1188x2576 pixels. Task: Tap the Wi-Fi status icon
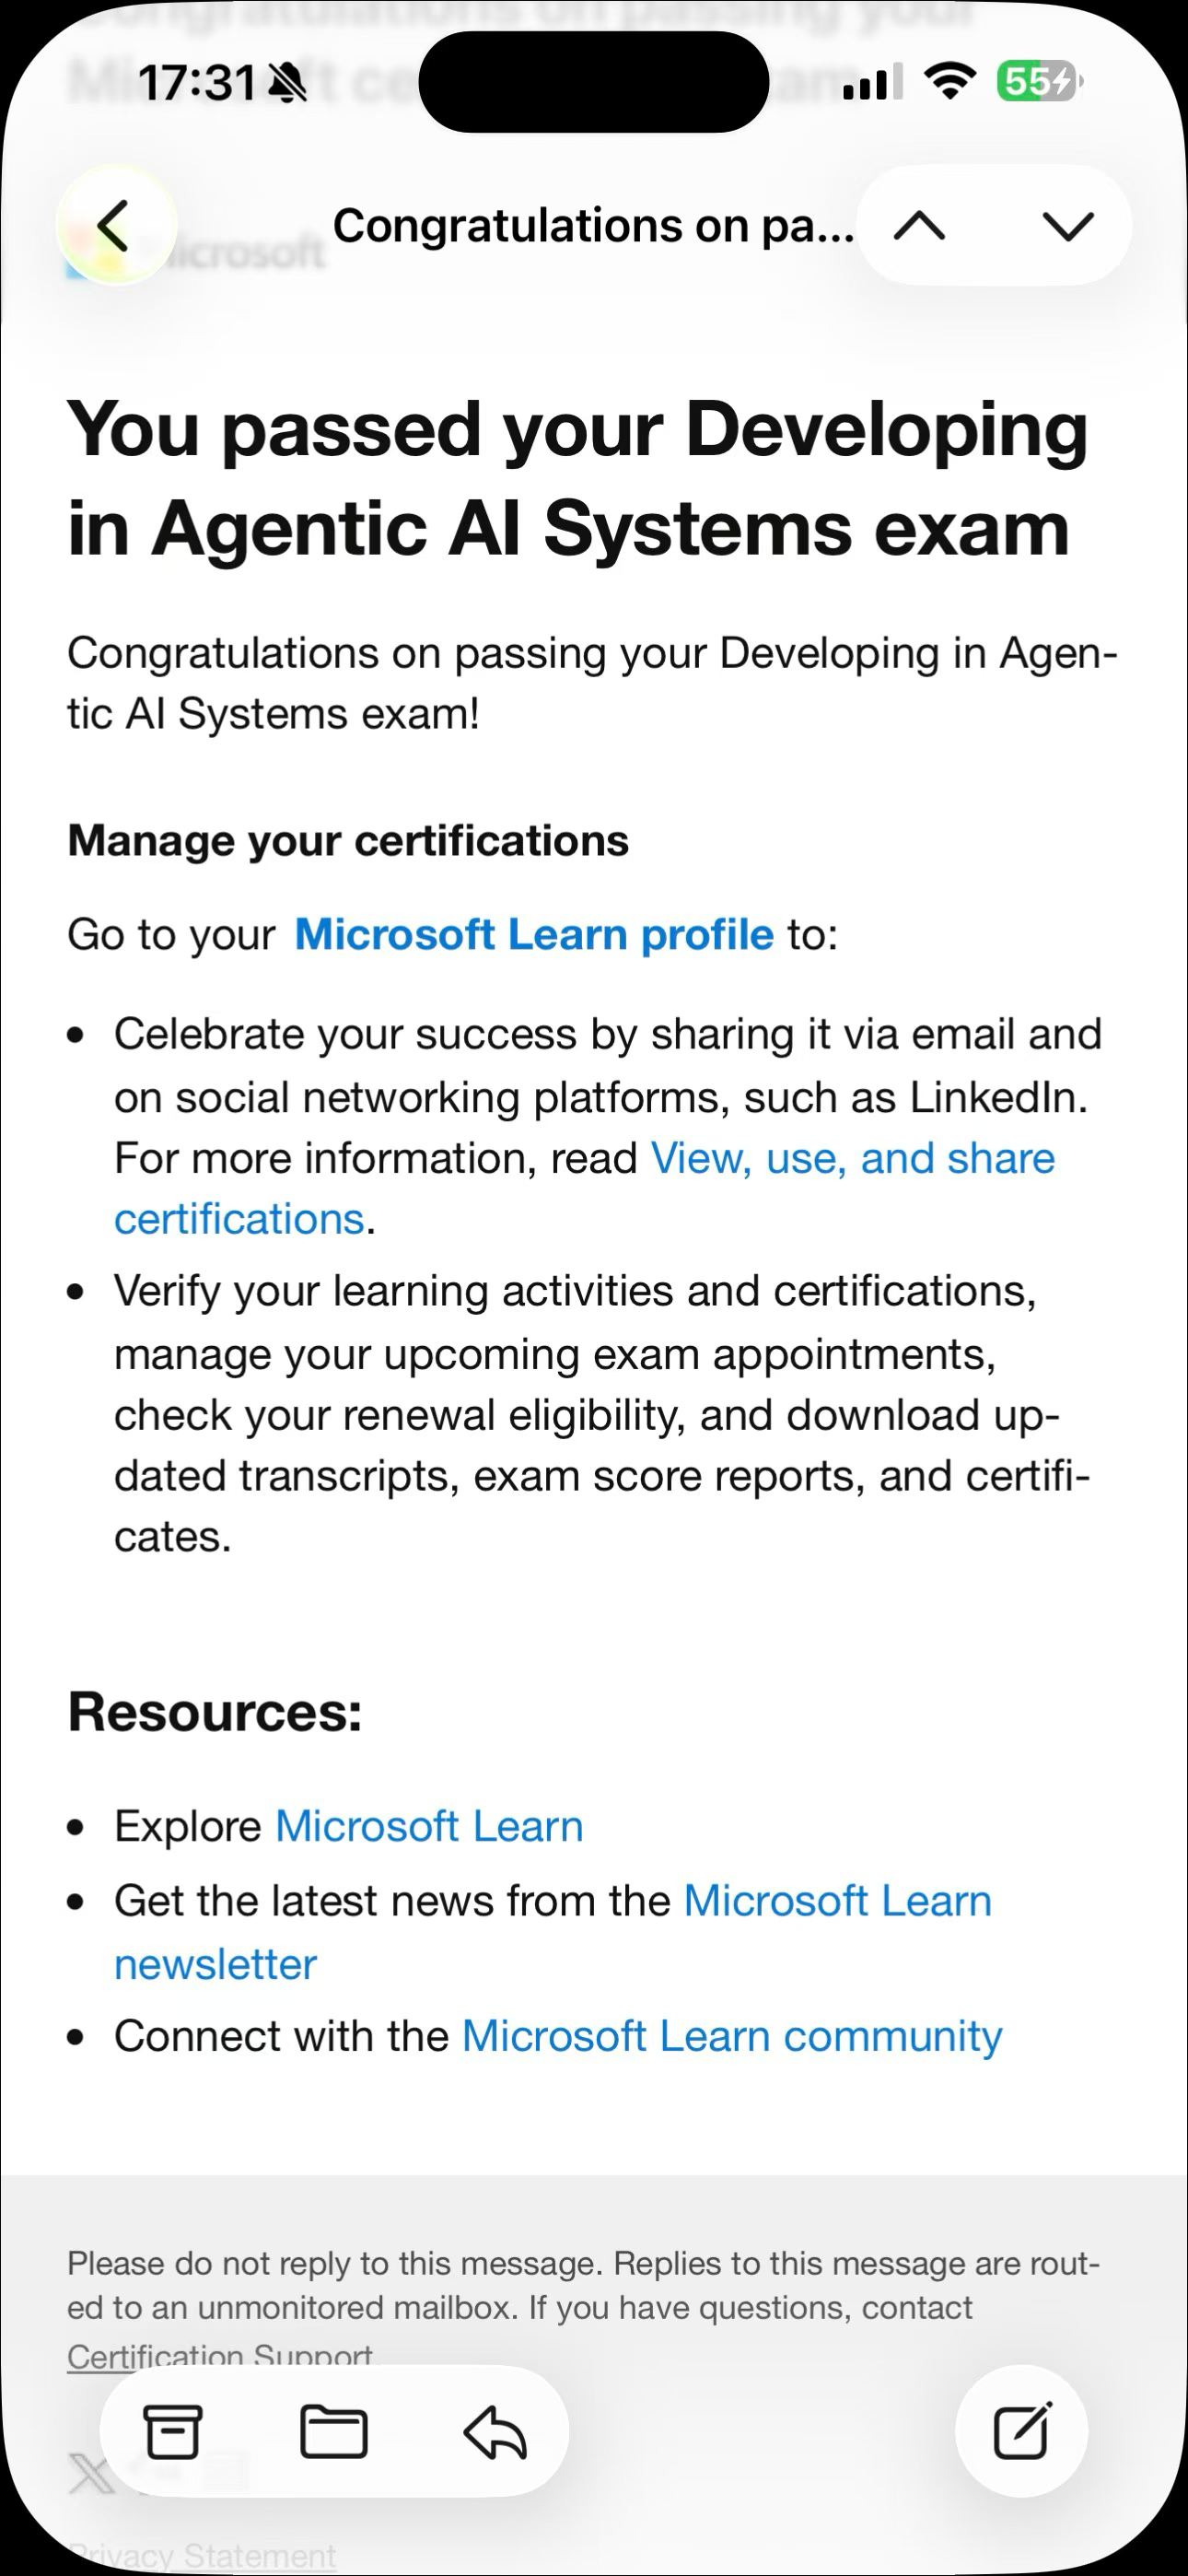pyautogui.click(x=950, y=82)
